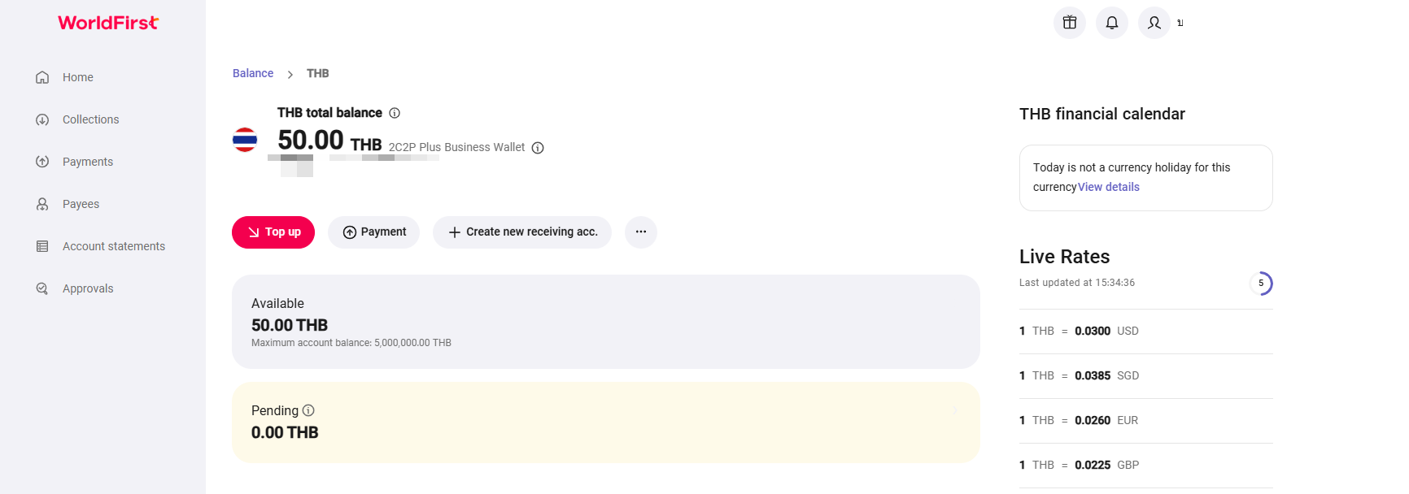Open the notifications bell
The height and width of the screenshot is (494, 1409).
[x=1111, y=23]
